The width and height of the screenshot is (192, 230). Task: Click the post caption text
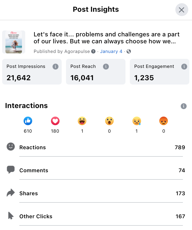click(x=106, y=38)
